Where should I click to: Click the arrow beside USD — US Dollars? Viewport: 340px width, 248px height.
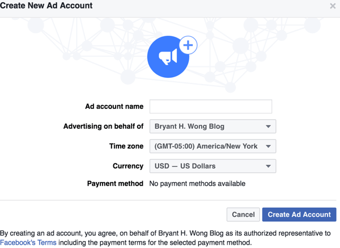pyautogui.click(x=269, y=166)
